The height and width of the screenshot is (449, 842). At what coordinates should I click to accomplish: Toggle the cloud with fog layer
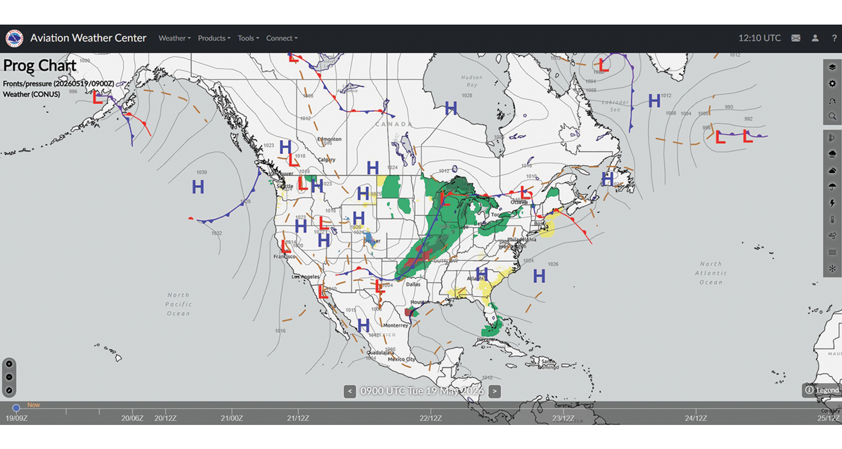832,154
